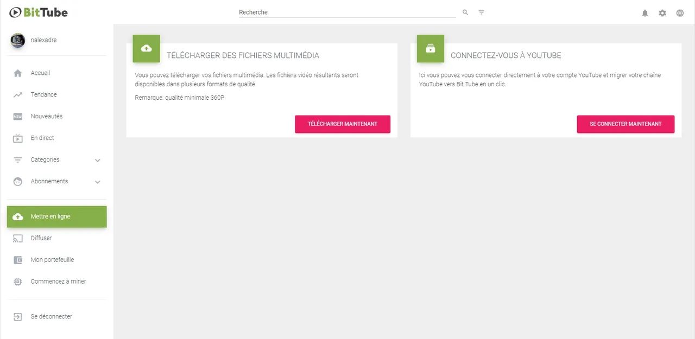This screenshot has width=695, height=339.
Task: Click the Diffuser cast icon
Action: pos(18,238)
